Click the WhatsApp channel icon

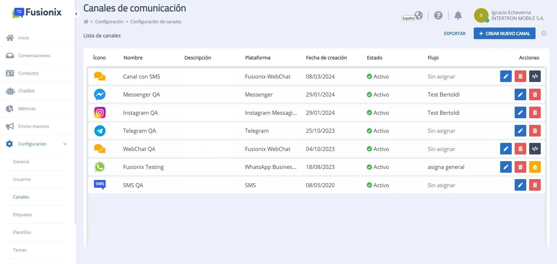pyautogui.click(x=100, y=167)
